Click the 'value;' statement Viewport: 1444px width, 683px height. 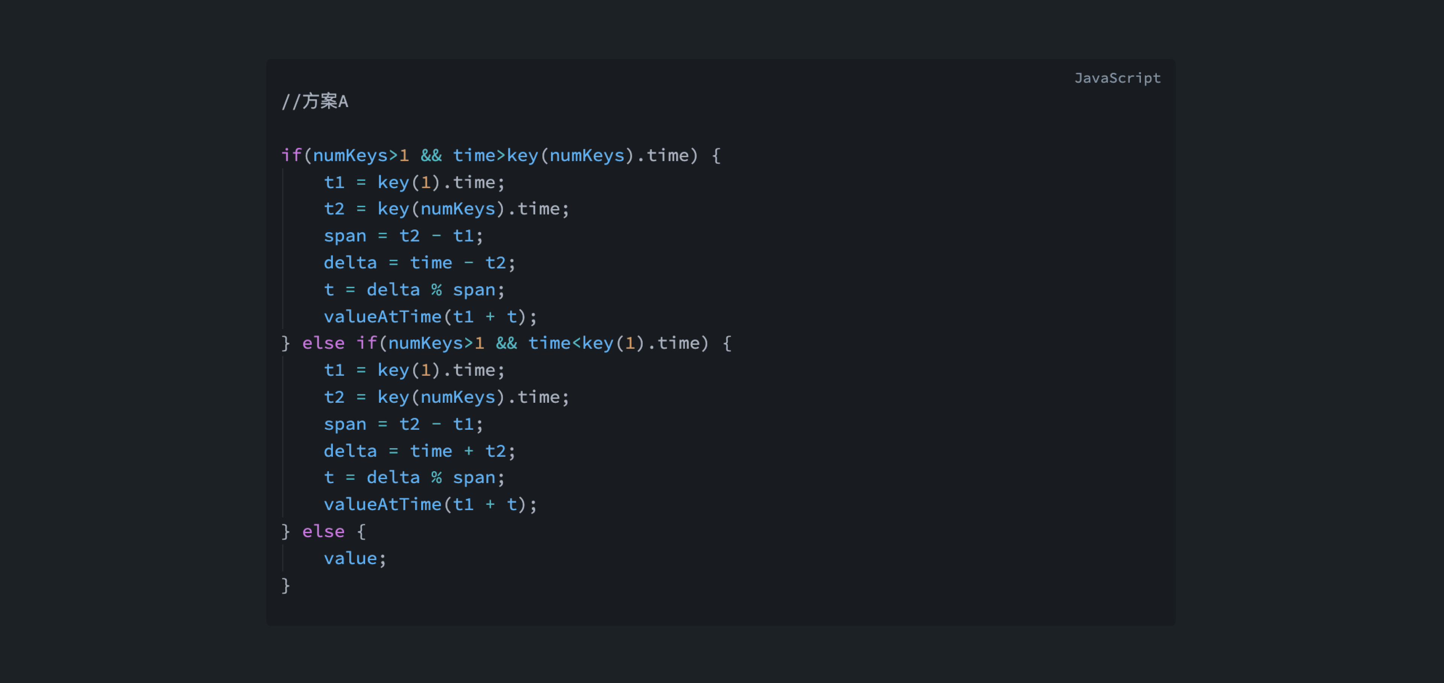(x=355, y=558)
